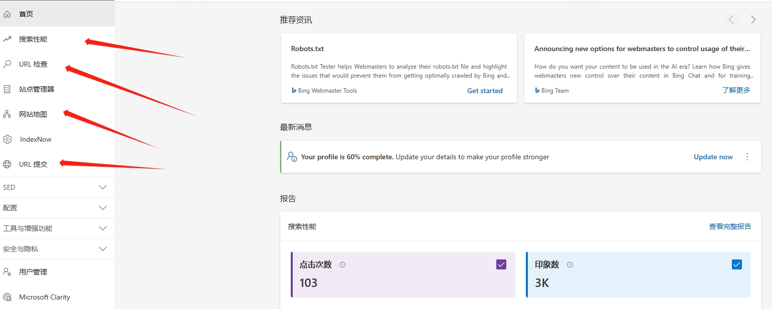Click the Your profile is 60% complete text
This screenshot has height=309, width=772.
[347, 157]
